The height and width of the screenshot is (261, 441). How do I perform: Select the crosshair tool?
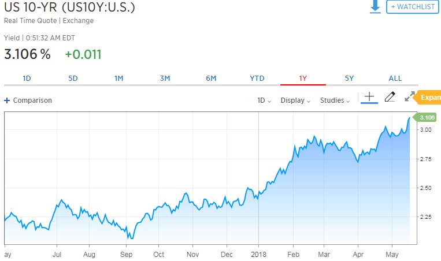369,97
